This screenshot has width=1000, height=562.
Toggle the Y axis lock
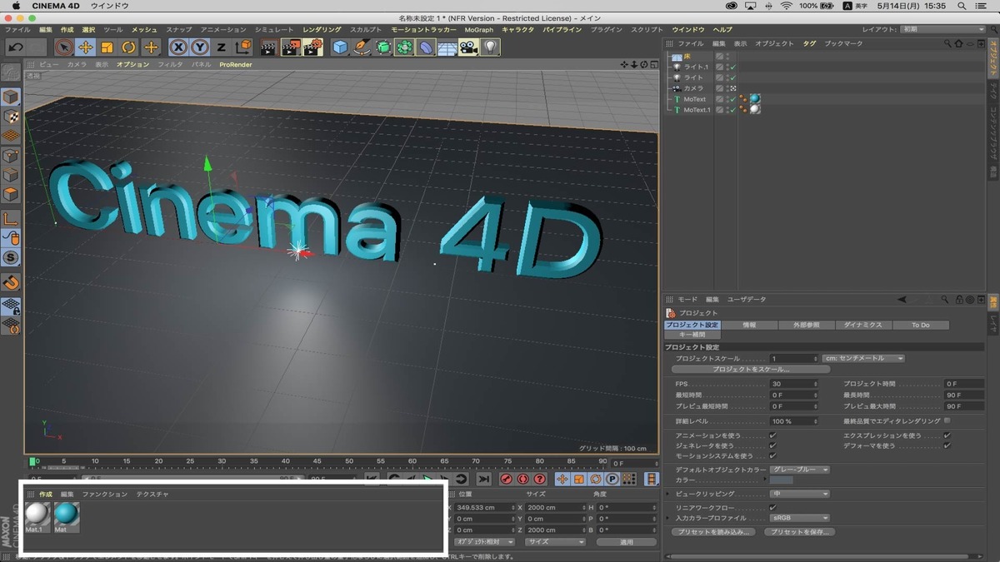(x=200, y=47)
